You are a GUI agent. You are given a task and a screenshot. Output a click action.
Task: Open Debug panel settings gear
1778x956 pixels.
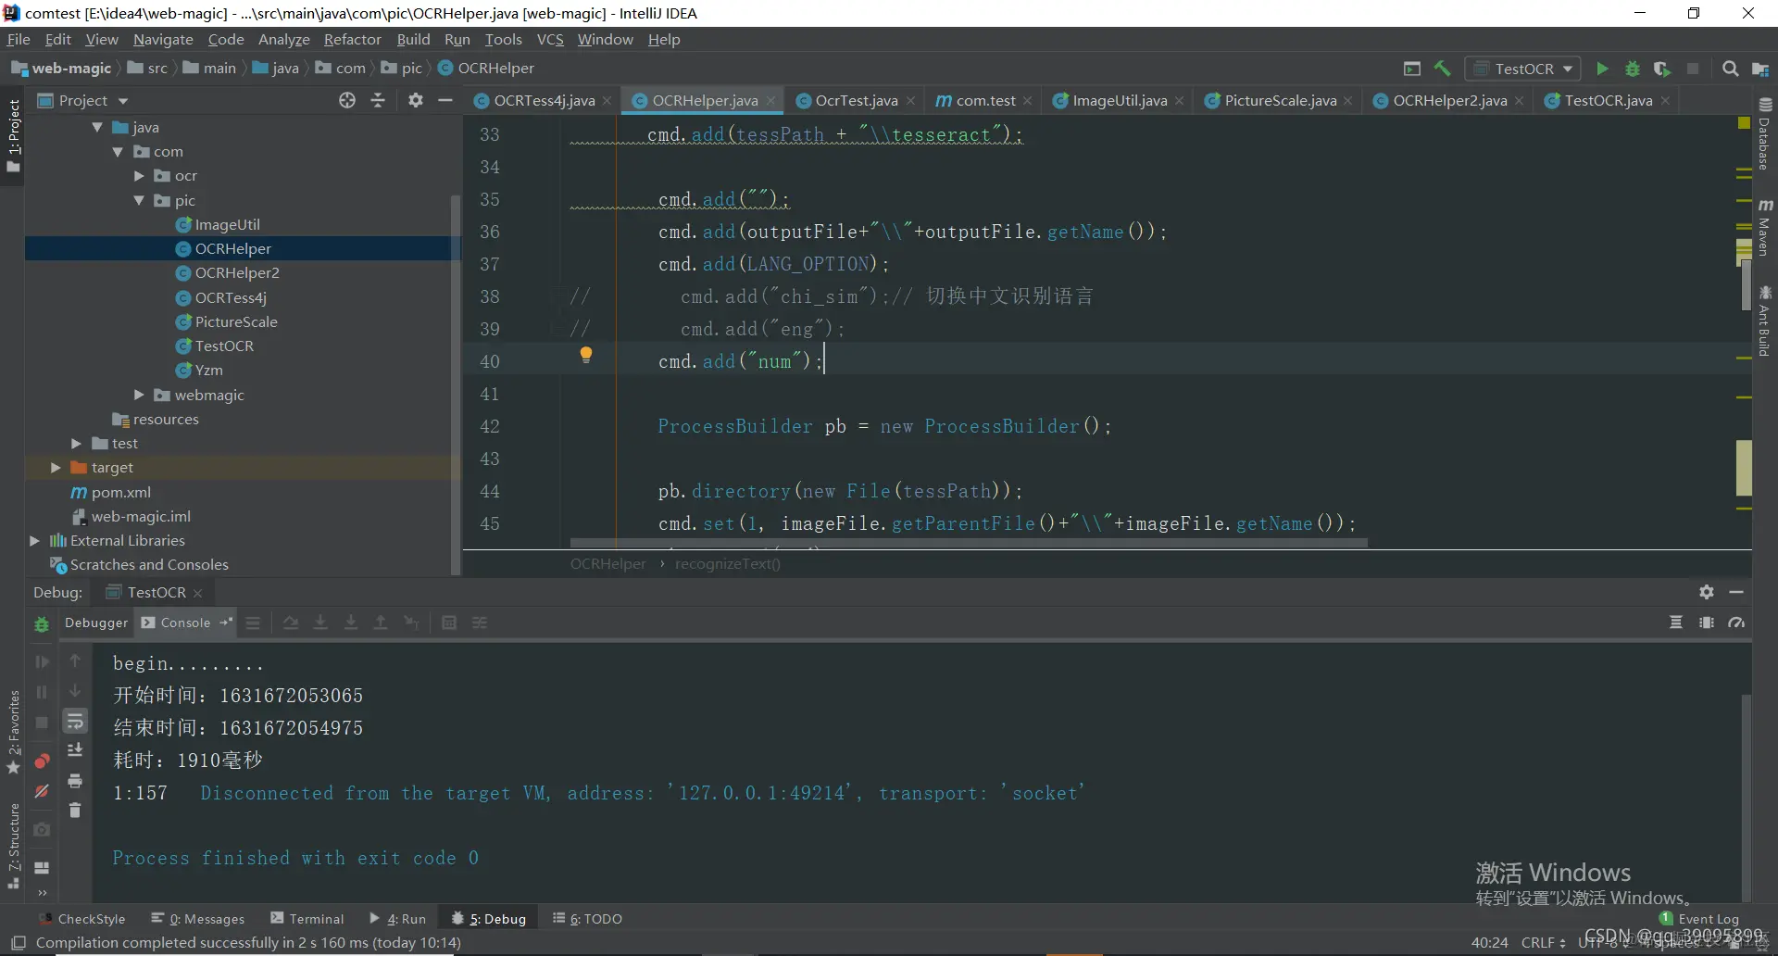1707,592
